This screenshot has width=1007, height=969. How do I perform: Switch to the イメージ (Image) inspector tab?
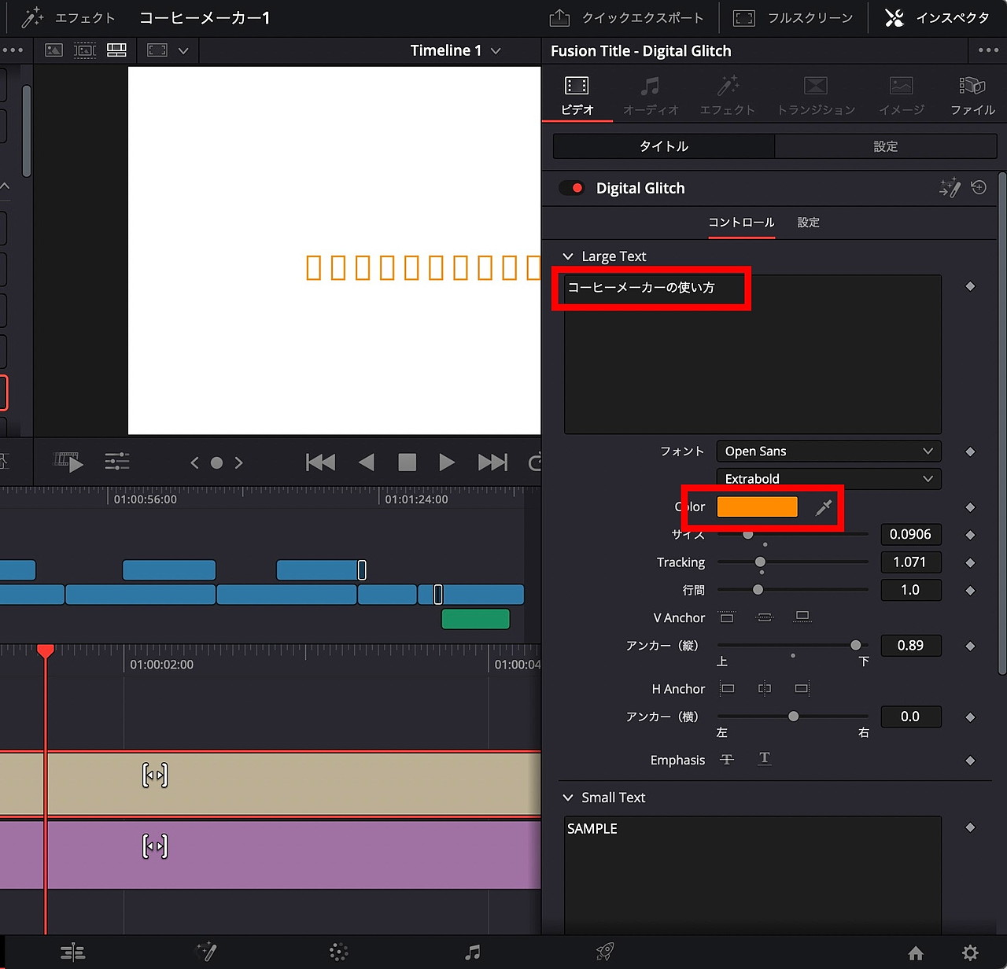(902, 97)
